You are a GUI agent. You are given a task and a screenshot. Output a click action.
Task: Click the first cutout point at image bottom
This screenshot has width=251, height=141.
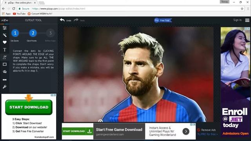pos(100,121)
